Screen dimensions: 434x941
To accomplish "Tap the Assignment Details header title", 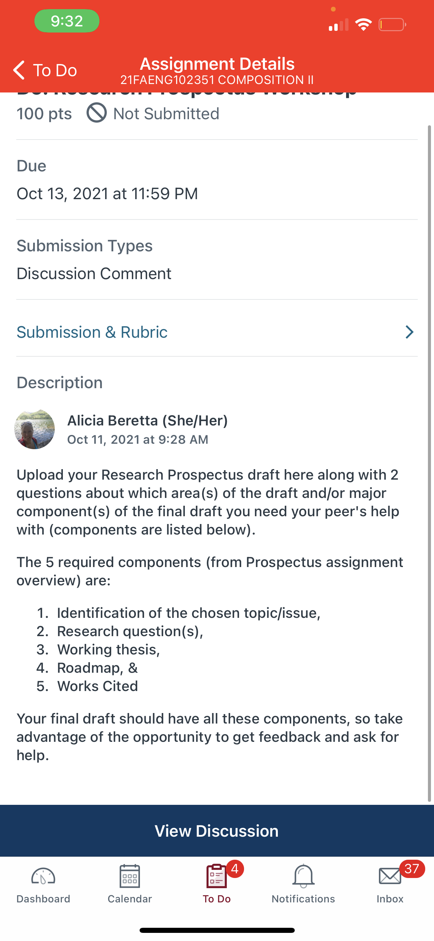I will click(x=217, y=64).
